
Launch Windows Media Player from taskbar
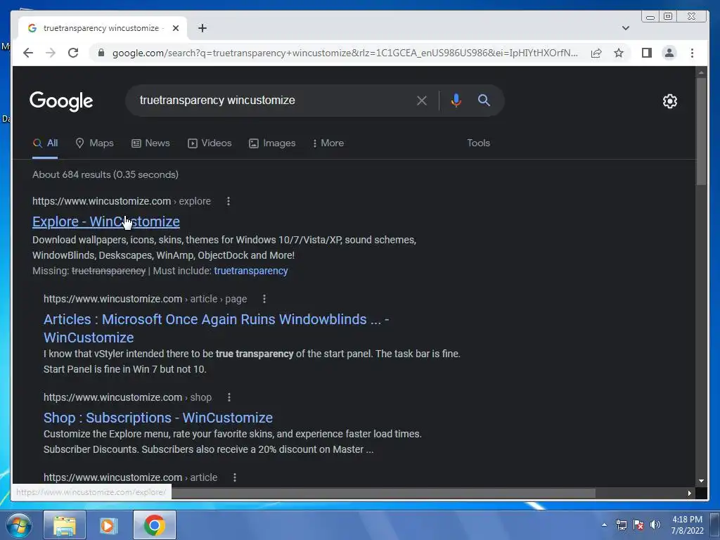click(x=109, y=525)
